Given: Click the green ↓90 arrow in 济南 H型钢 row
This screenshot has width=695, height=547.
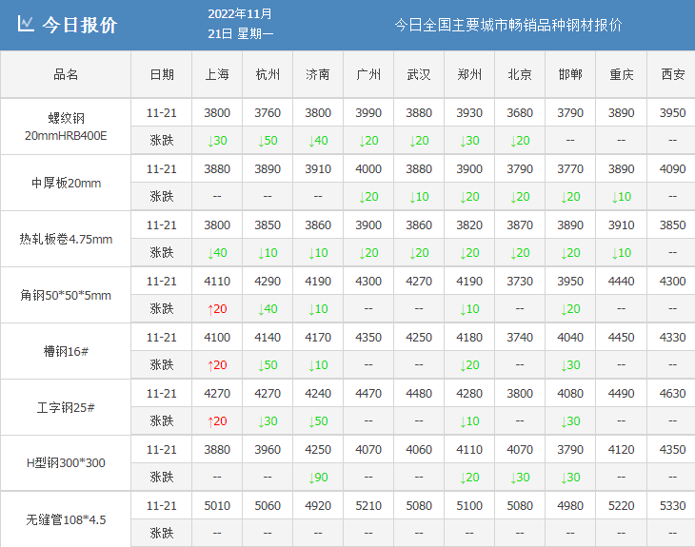Looking at the screenshot, I should coord(311,478).
